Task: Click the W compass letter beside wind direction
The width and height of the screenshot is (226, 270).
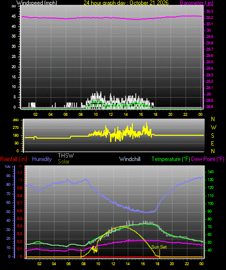Action: 213,127
